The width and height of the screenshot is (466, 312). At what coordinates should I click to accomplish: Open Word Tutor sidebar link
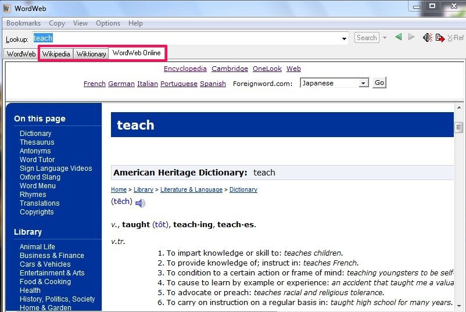tap(37, 160)
